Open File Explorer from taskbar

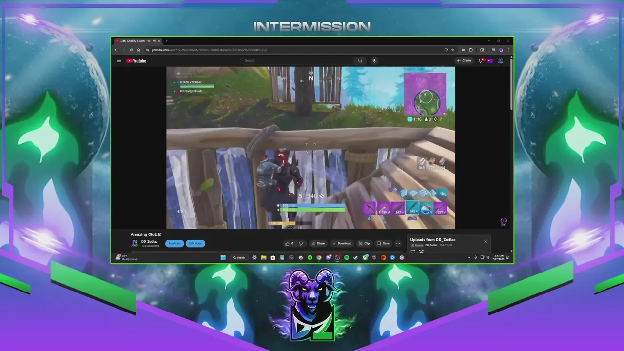coord(264,258)
